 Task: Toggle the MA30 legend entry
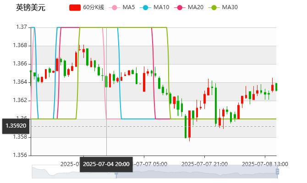tap(223, 7)
